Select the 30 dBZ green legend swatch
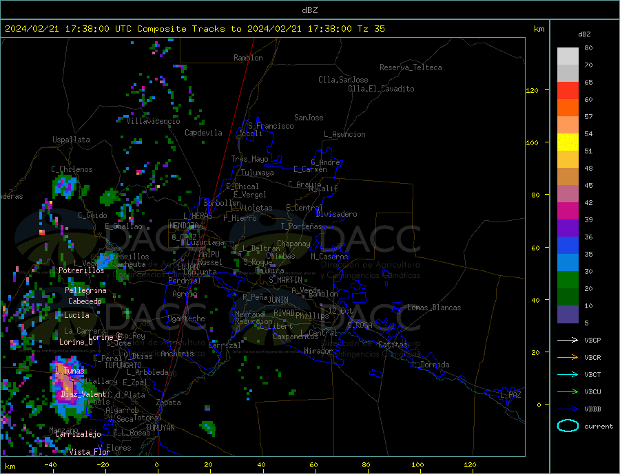Viewport: 620px width, 474px height. click(x=568, y=280)
